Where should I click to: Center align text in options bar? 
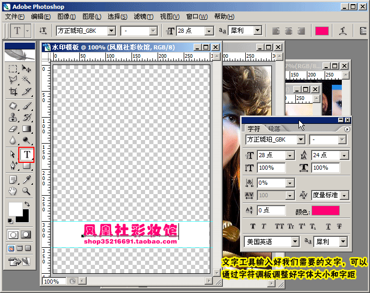click(x=289, y=31)
